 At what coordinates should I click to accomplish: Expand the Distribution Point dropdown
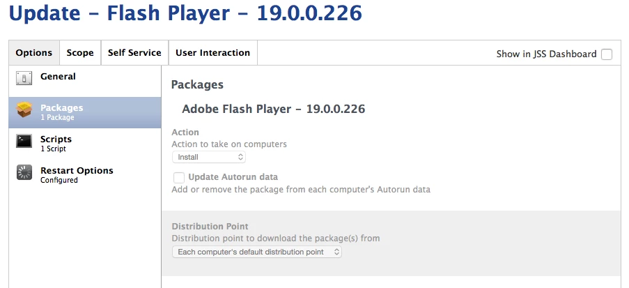point(257,252)
